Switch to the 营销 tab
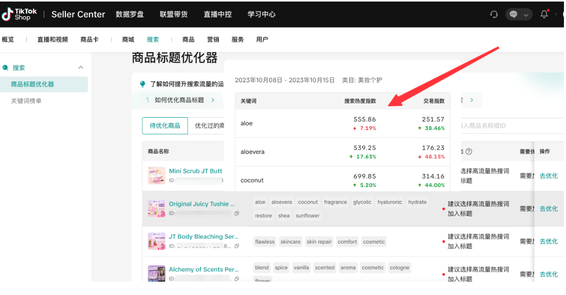This screenshot has height=295, width=566. tap(213, 40)
